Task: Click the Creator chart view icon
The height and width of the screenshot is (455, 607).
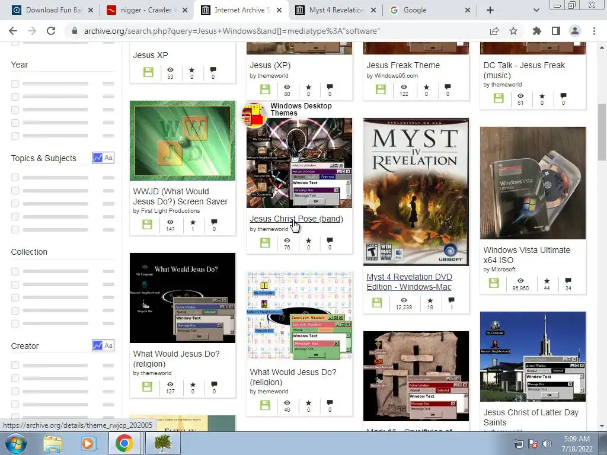Action: coord(98,345)
